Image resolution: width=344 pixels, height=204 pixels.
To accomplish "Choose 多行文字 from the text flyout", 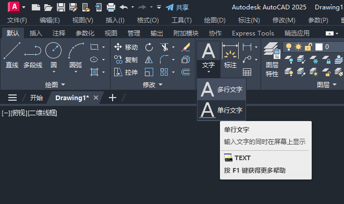I will [x=222, y=89].
